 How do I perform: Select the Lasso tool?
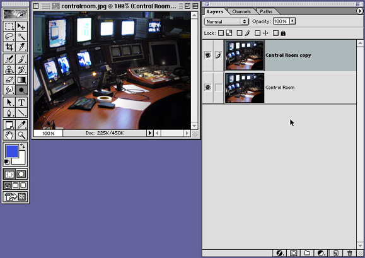9,37
